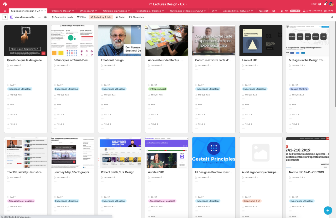The height and width of the screenshot is (218, 336).
Task: Expand the Lectures Design - UX base dropdown
Action: click(186, 4)
